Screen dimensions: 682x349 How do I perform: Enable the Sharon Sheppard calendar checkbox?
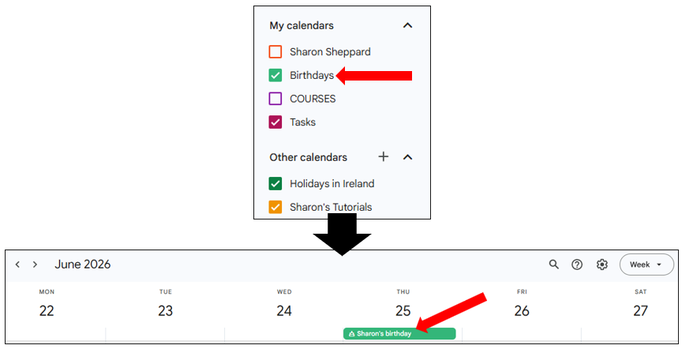(275, 52)
